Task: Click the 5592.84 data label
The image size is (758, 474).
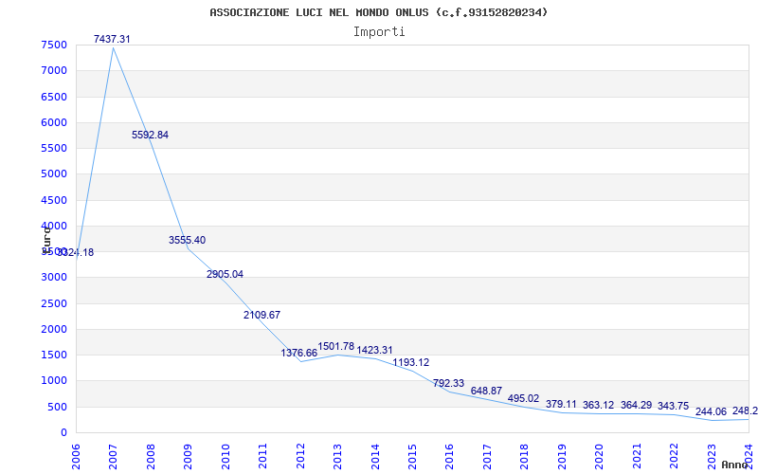Action: click(x=151, y=135)
